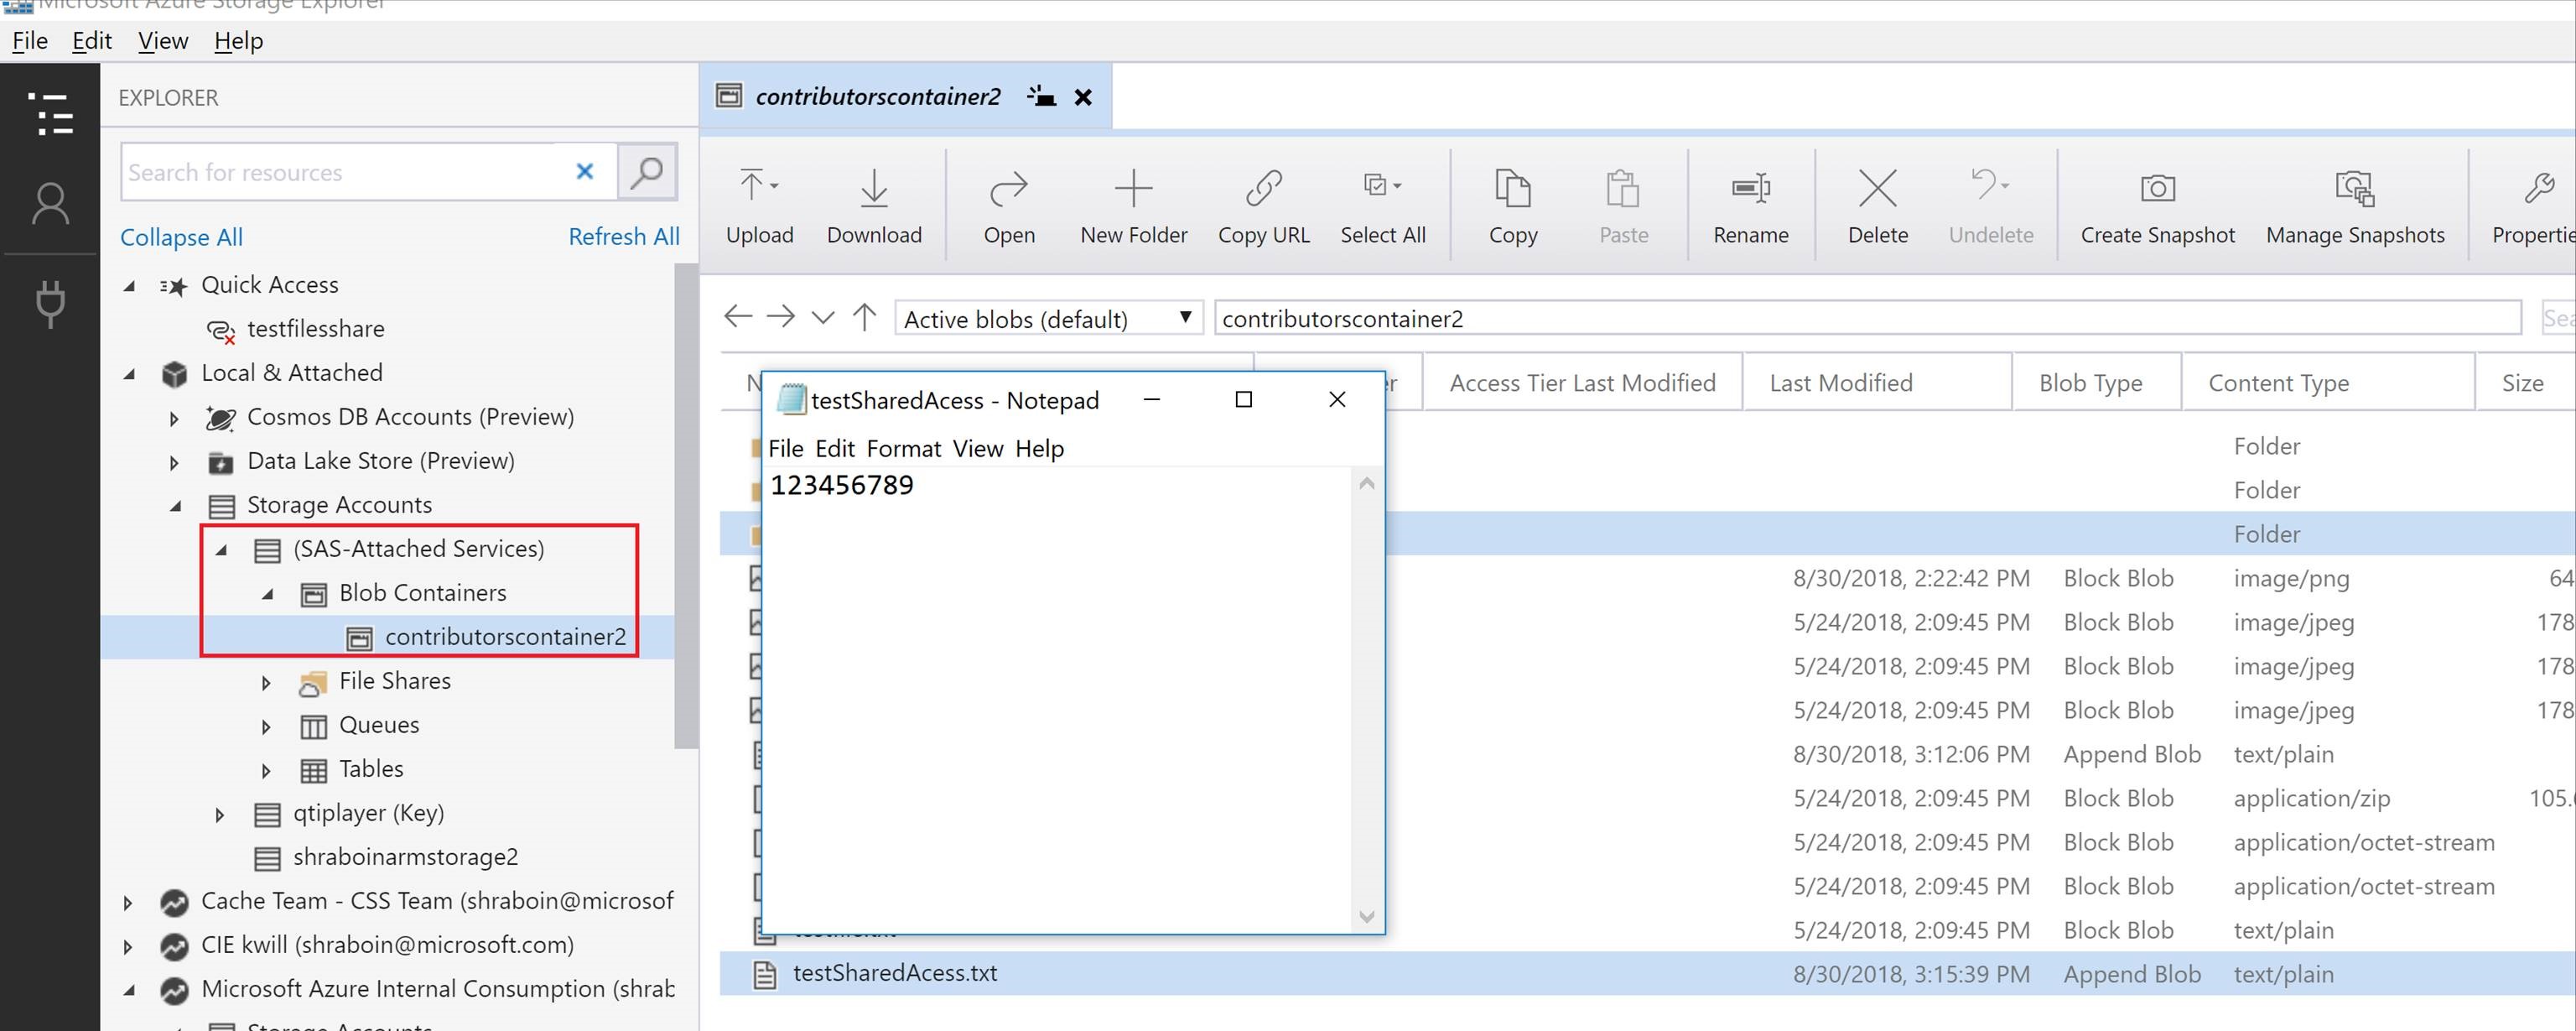Image resolution: width=2576 pixels, height=1031 pixels.
Task: Click the Copy URL link icon
Action: pos(1263,188)
